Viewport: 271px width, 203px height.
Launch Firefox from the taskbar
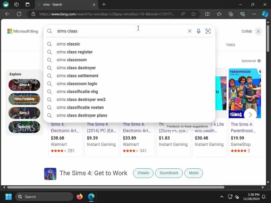(x=79, y=197)
